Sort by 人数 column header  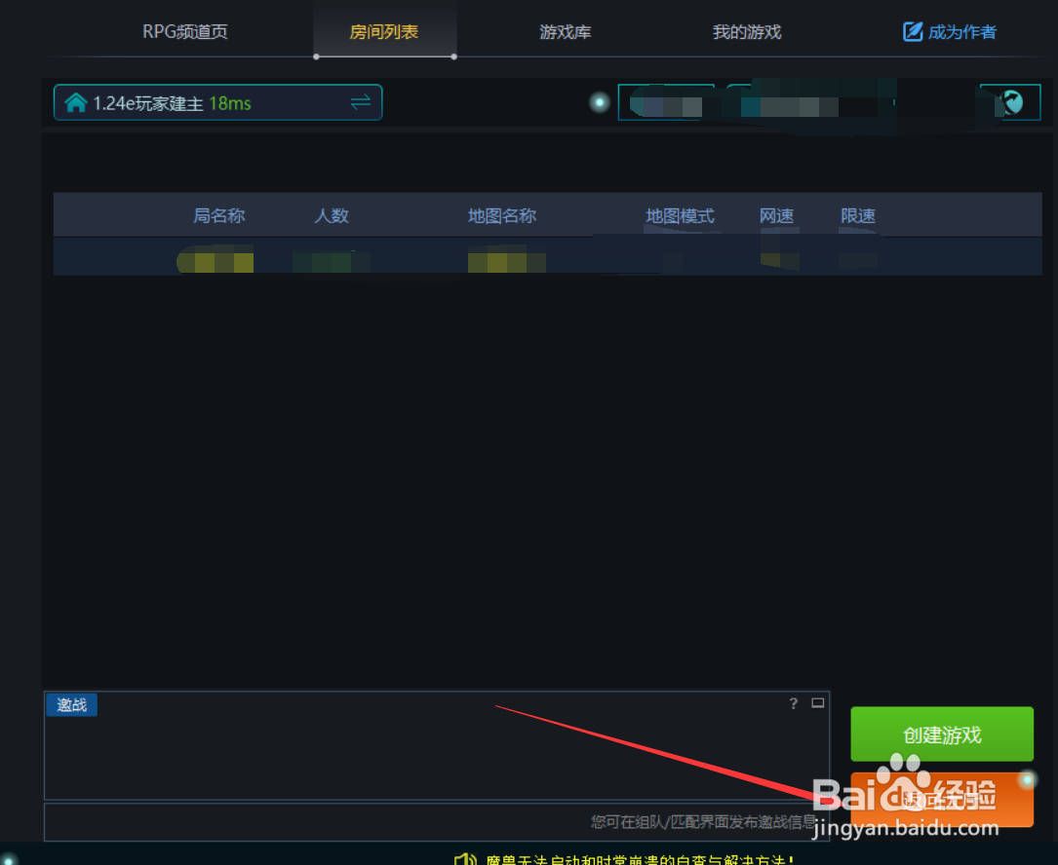point(332,215)
